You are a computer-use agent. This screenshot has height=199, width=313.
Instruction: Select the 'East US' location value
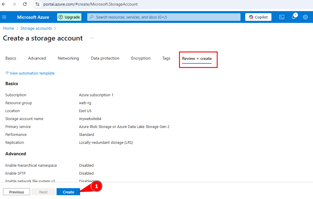pyautogui.click(x=85, y=111)
